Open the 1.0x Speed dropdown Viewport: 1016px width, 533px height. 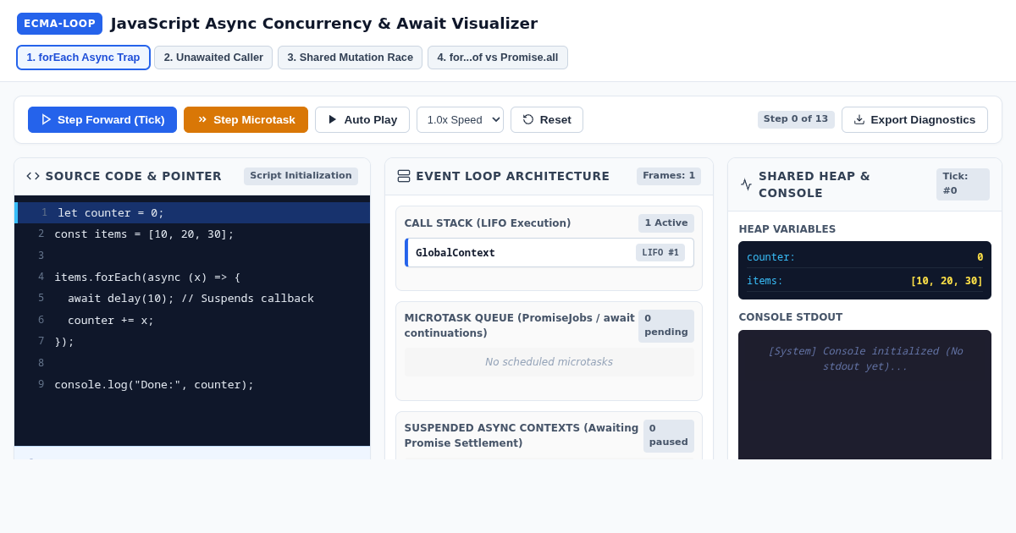[460, 119]
